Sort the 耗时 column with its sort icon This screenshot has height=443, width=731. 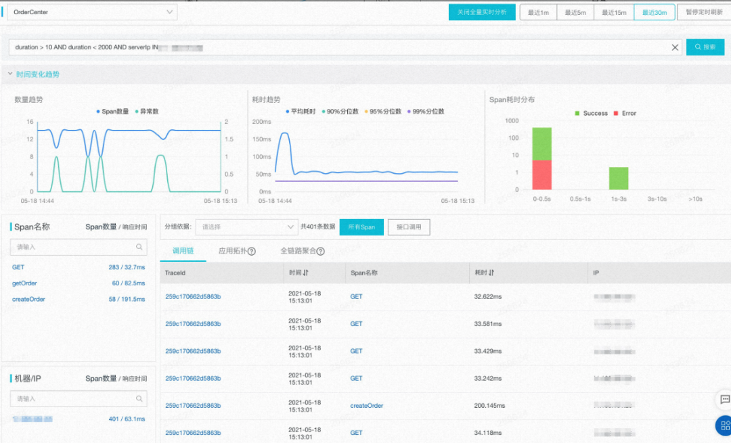click(491, 273)
